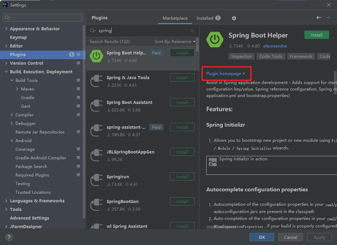The height and width of the screenshot is (245, 337).
Task: Click the Inspection tag
Action: click(x=241, y=56)
